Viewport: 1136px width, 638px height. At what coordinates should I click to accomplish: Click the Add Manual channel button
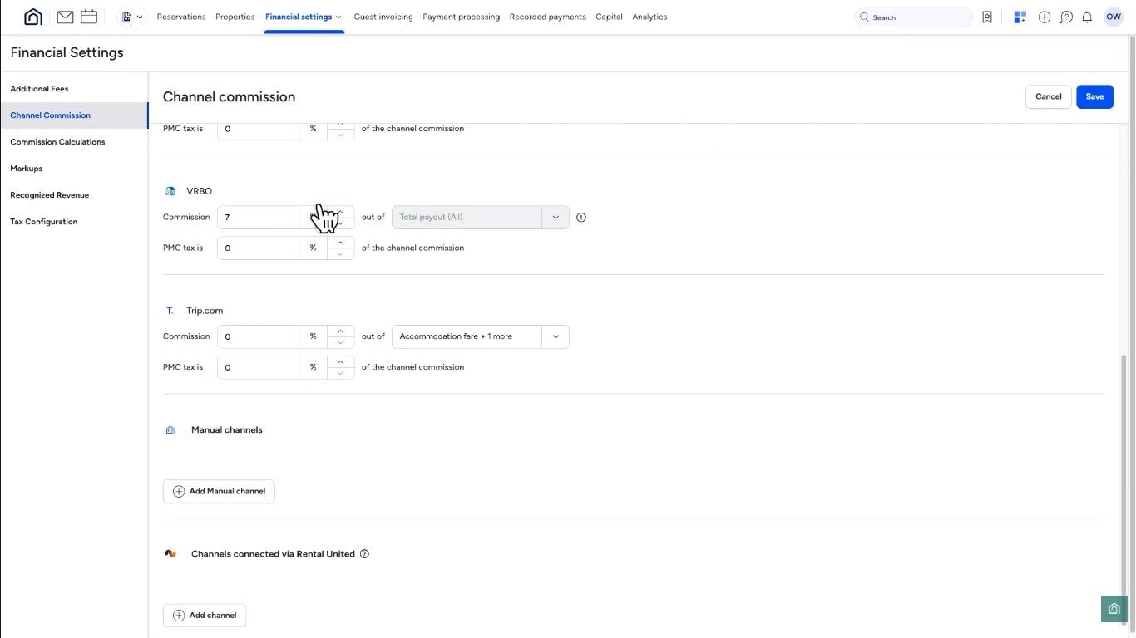click(x=219, y=491)
